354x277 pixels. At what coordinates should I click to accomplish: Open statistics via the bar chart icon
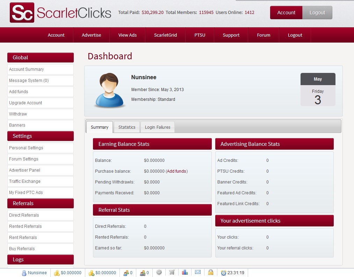tap(185, 272)
